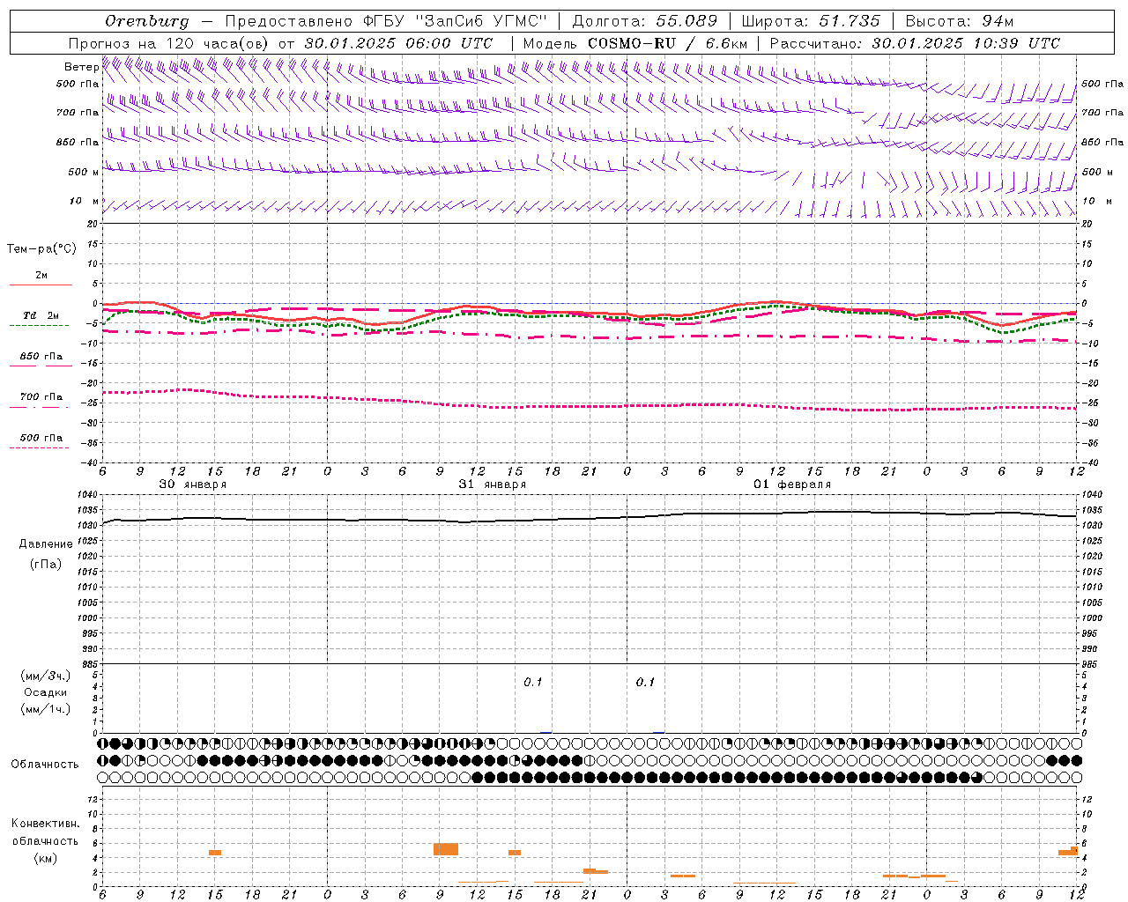Click the 'Облачность' cloudiness label
Screen dimensions: 1128x902
pyautogui.click(x=45, y=765)
